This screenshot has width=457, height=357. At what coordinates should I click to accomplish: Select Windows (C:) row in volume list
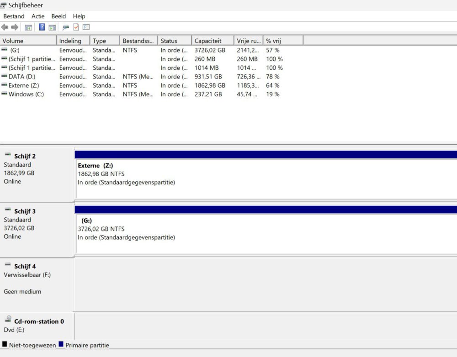click(26, 94)
